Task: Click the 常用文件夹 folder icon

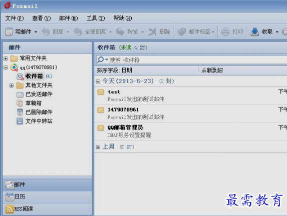Action: [14, 58]
